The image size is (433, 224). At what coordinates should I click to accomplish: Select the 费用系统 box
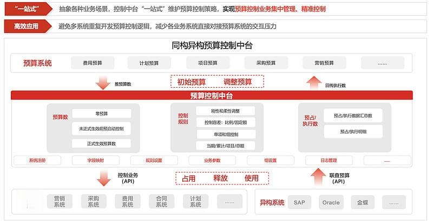point(128,201)
